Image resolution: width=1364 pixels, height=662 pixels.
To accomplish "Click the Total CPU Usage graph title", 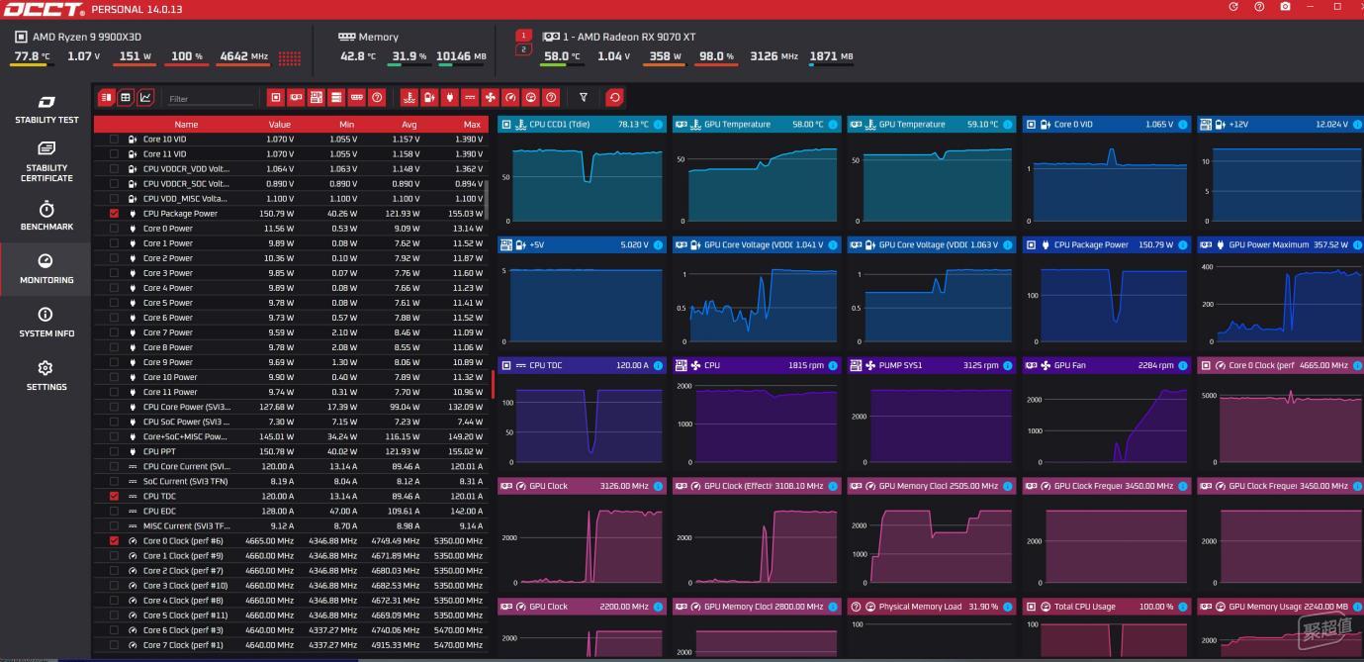I will (x=1085, y=607).
